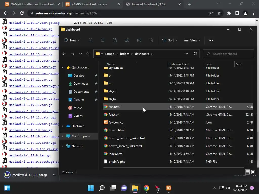Image resolution: width=259 pixels, height=194 pixels.
Task: Open mediawiki-1.19.13.tar.gz link
Action: [31, 54]
